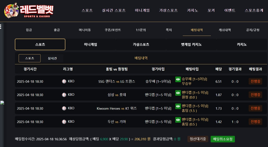The width and height of the screenshot is (268, 147).
Task: Toggle eye icon for 홈팀 (1.5) handicap bet
Action: pyautogui.click(x=178, y=106)
